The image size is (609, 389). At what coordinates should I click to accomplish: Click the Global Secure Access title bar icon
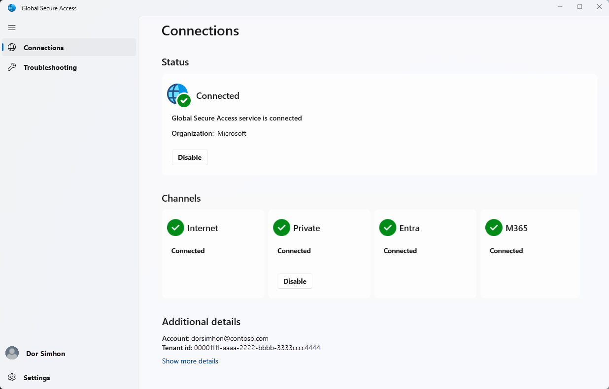[x=11, y=8]
